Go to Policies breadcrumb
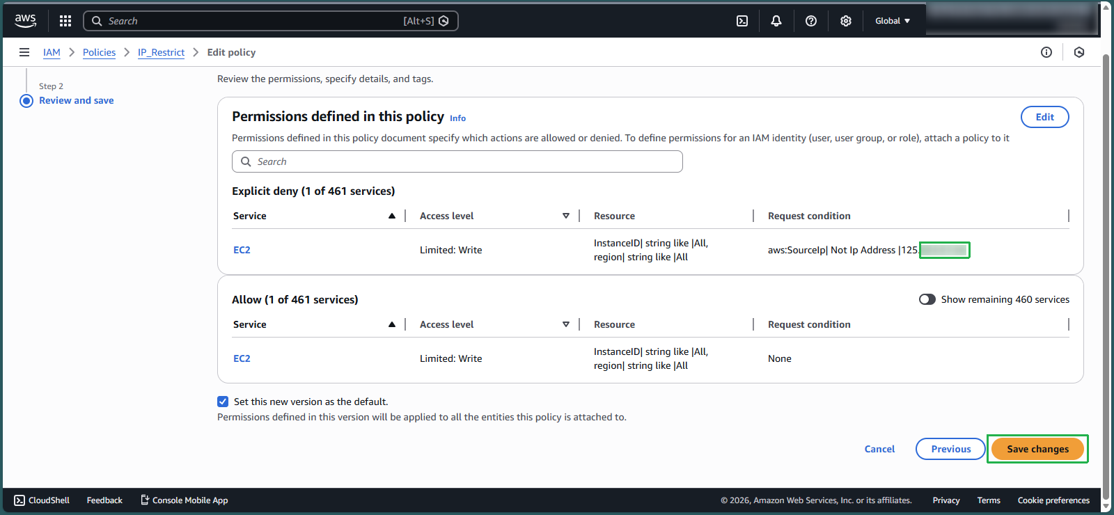The image size is (1114, 515). tap(100, 52)
